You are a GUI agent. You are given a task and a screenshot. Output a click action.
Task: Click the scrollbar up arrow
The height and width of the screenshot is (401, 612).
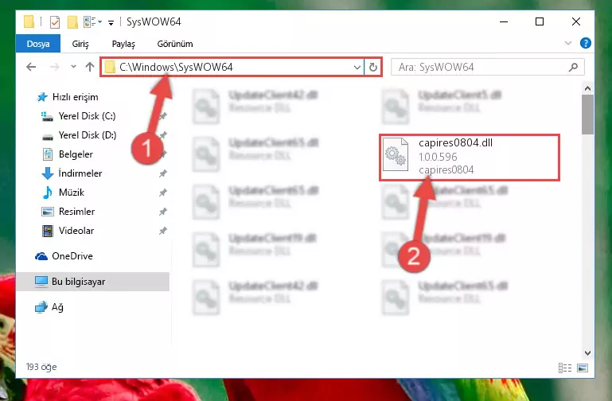pos(587,88)
